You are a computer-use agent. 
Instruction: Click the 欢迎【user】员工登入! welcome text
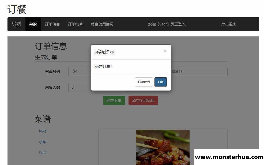coord(167,24)
